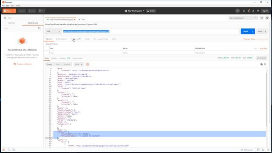Open the Code link

tap(253, 39)
